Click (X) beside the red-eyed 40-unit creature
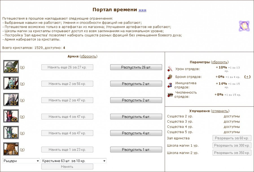The height and width of the screenshot is (172, 254). (x=22, y=117)
